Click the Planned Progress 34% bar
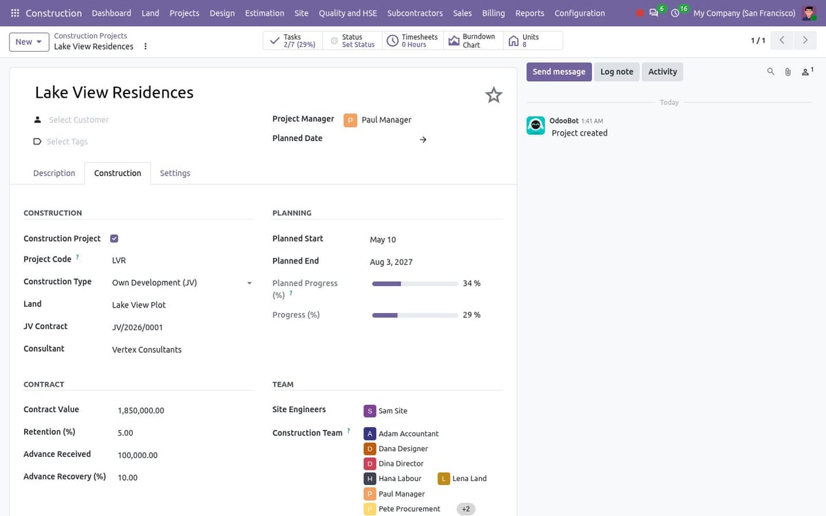The width and height of the screenshot is (826, 516). point(415,283)
